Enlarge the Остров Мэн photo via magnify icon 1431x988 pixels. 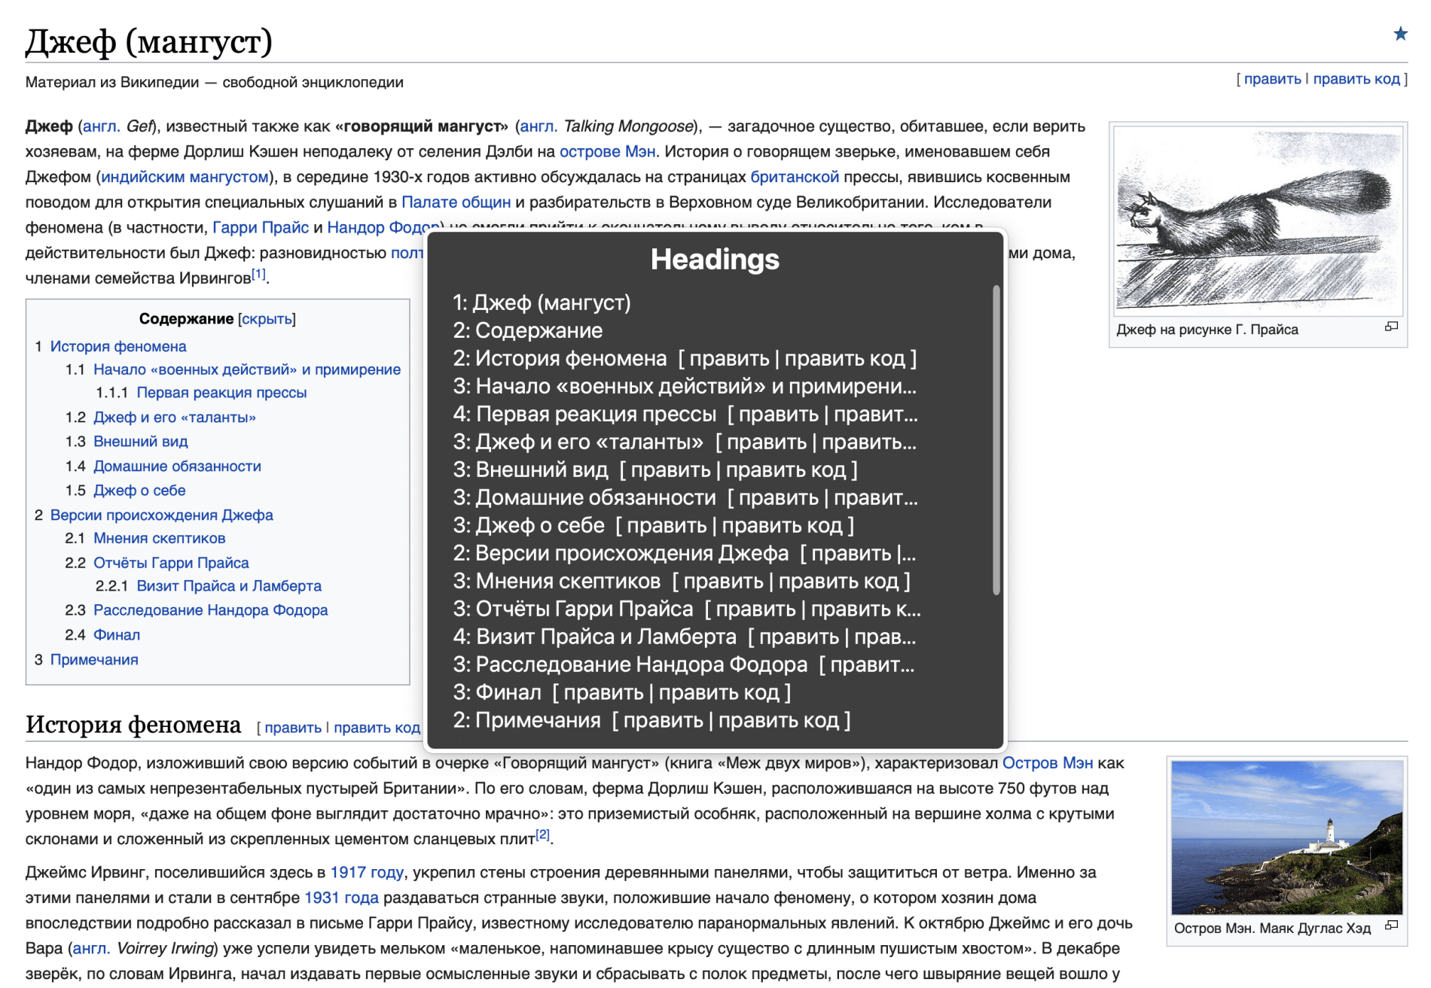coord(1391,926)
